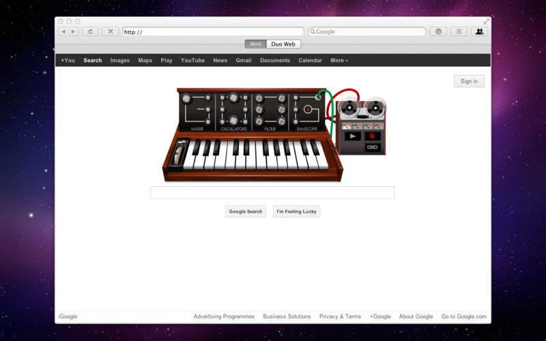
Task: Open the iGoogle footer link
Action: (x=68, y=316)
